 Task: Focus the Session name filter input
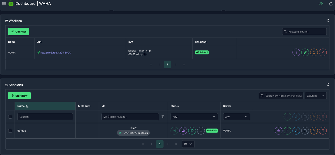tap(45, 117)
